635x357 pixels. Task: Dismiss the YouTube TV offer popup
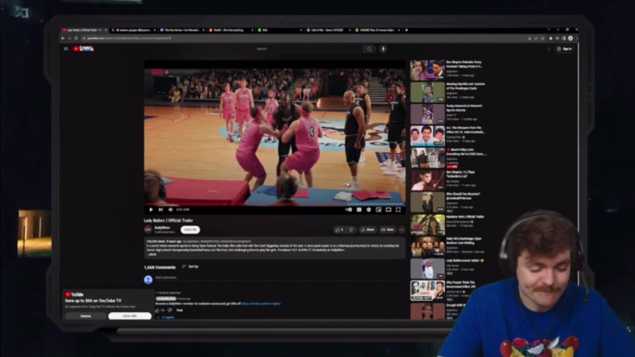point(86,316)
